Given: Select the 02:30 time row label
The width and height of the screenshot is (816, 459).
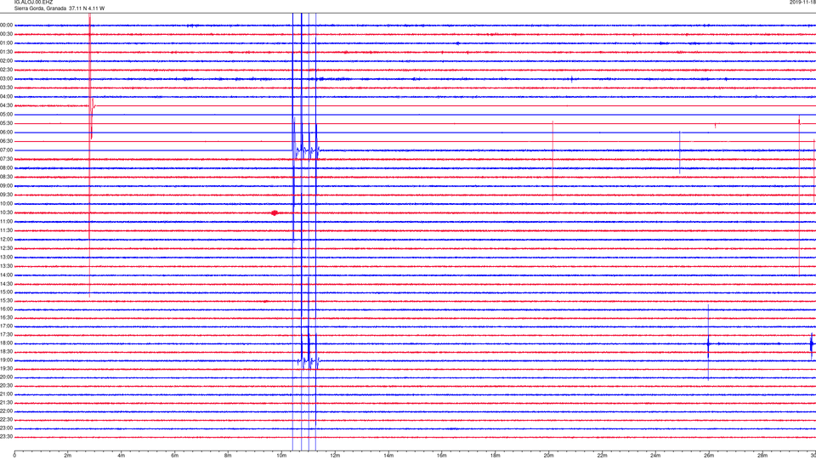Looking at the screenshot, I should (x=6, y=70).
